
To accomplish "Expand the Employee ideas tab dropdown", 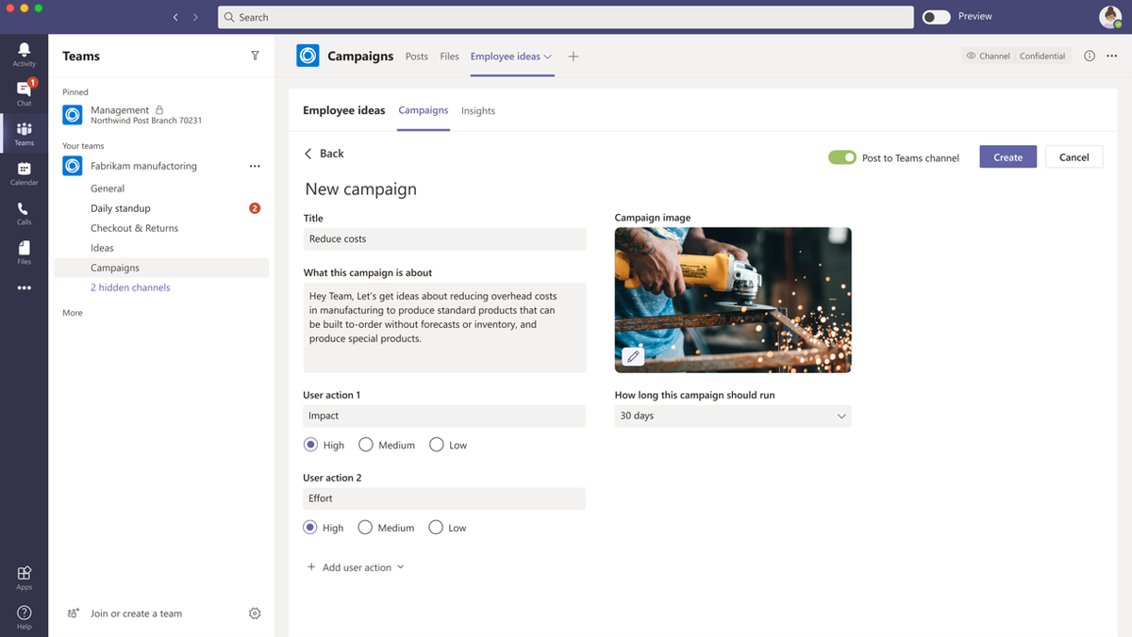I will click(547, 56).
